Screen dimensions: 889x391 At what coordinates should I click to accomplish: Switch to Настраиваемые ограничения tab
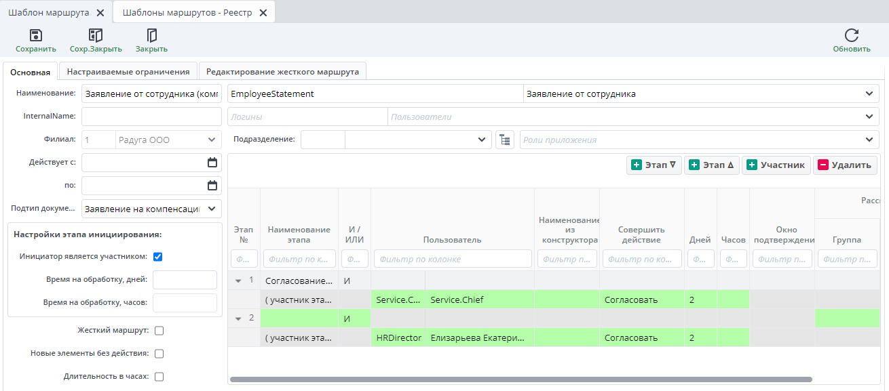tap(128, 71)
